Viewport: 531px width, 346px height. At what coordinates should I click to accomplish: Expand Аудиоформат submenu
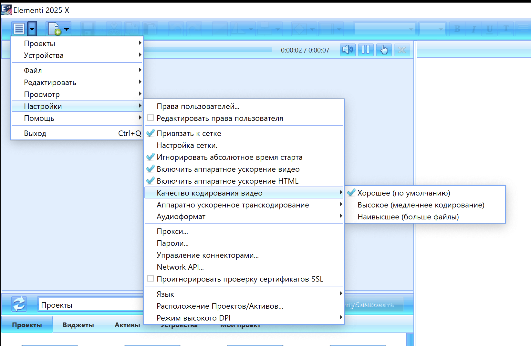244,216
